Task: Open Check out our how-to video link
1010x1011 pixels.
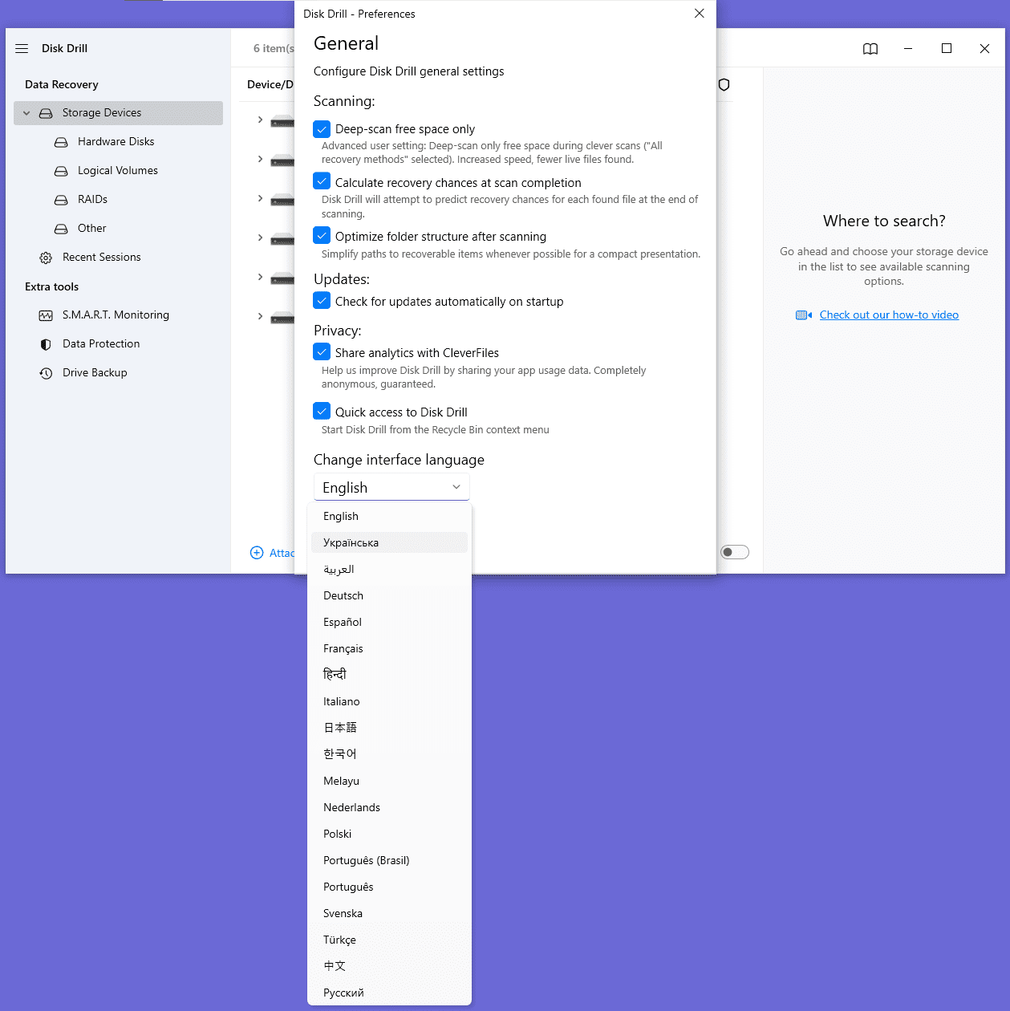Action: tap(889, 315)
